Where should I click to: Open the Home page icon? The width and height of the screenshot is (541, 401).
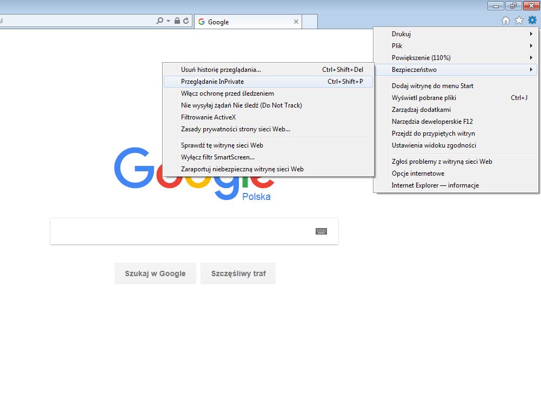(505, 21)
